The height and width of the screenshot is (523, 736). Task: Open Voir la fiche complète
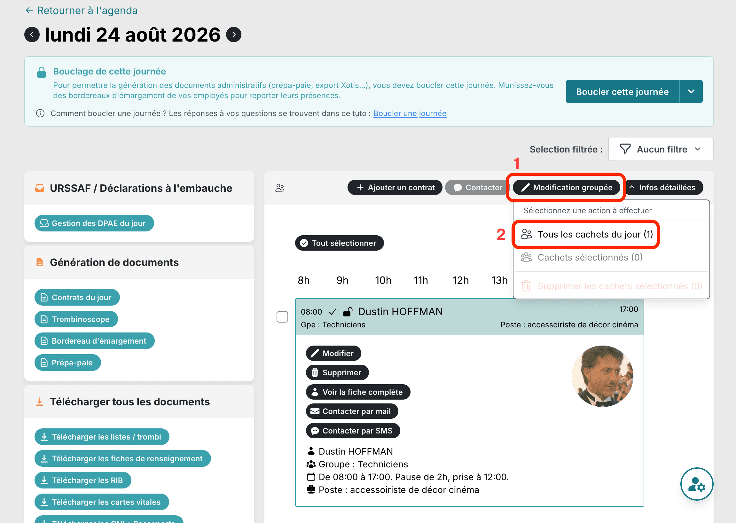[x=358, y=392]
